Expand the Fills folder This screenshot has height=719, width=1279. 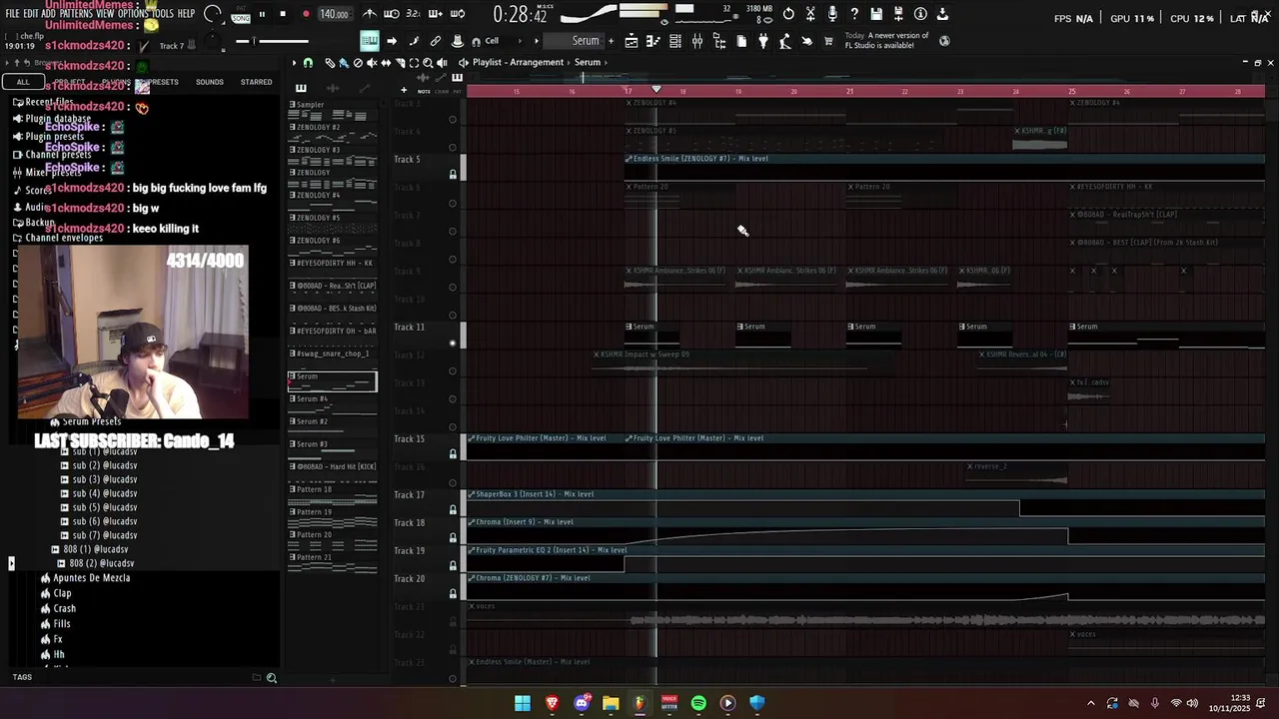click(x=62, y=623)
